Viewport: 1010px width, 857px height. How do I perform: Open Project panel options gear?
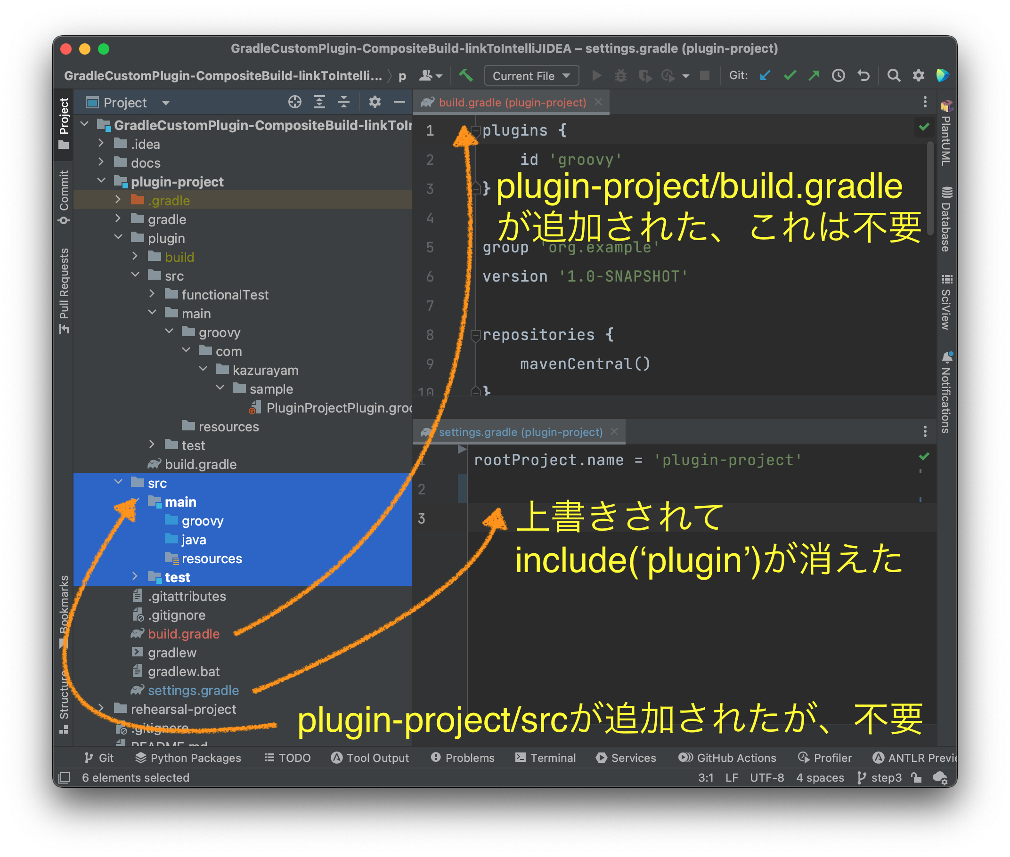[375, 102]
